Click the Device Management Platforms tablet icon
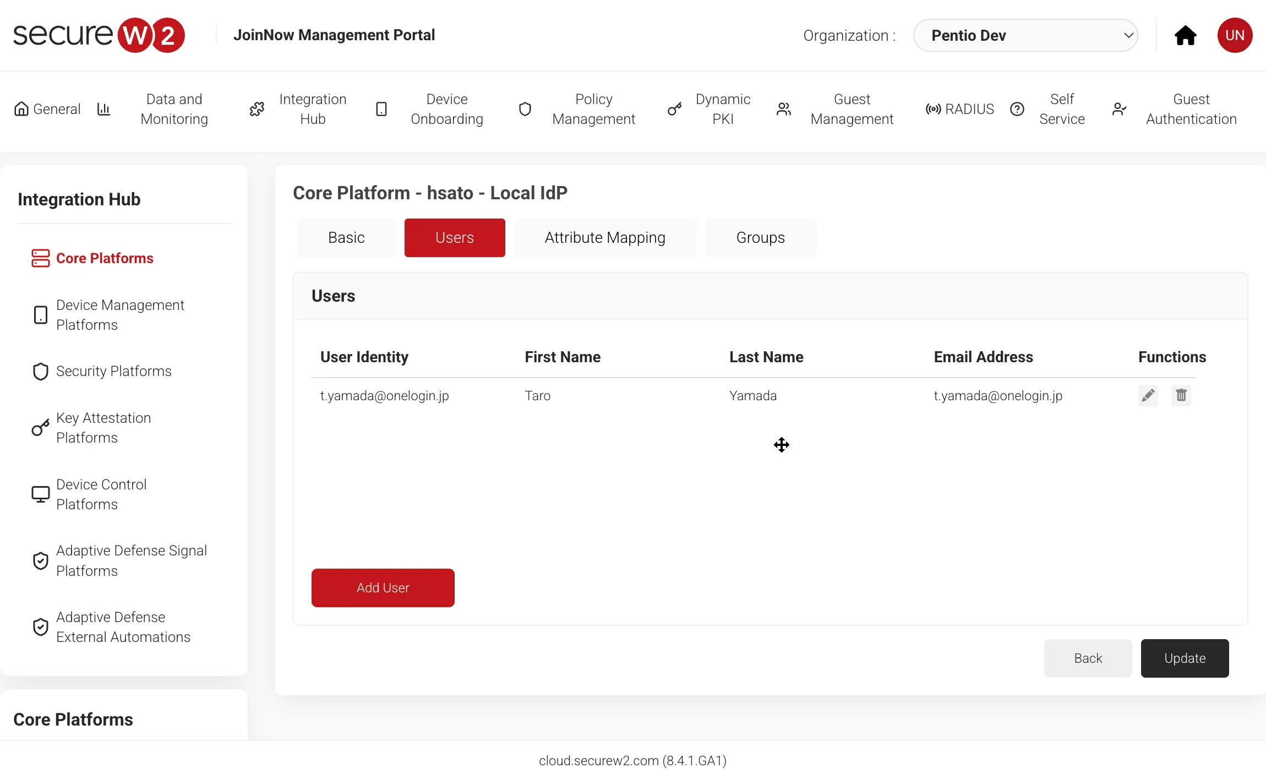The image size is (1266, 774). click(x=40, y=315)
